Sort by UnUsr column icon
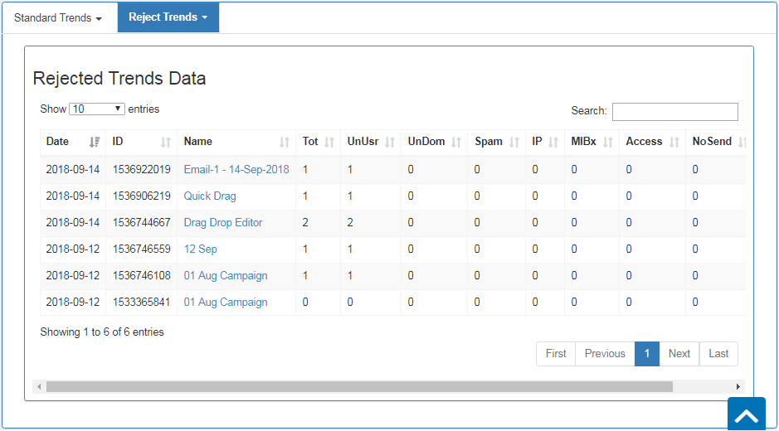 [x=390, y=142]
